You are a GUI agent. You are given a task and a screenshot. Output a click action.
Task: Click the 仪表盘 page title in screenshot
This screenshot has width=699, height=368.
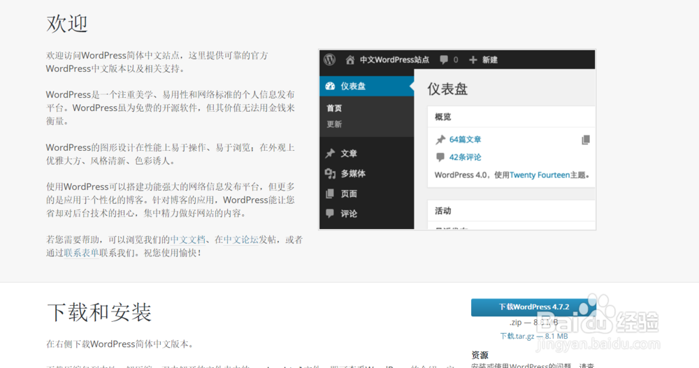point(447,89)
